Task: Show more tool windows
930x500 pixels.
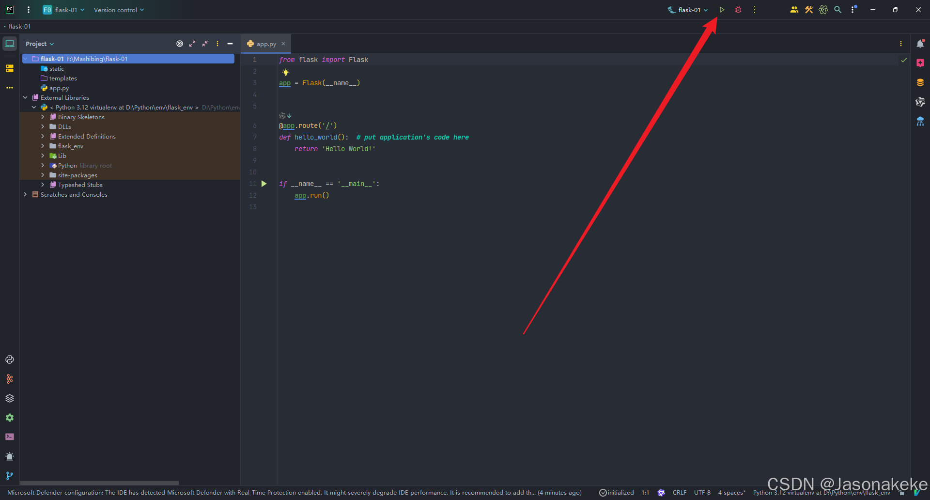Action: tap(10, 88)
